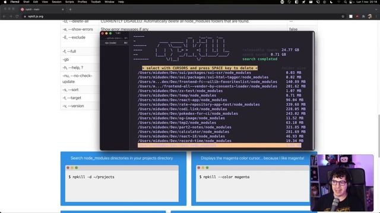Viewport: 380px width, 213px height.
Task: Click the -gb option cell
Action: pyautogui.click(x=80, y=59)
